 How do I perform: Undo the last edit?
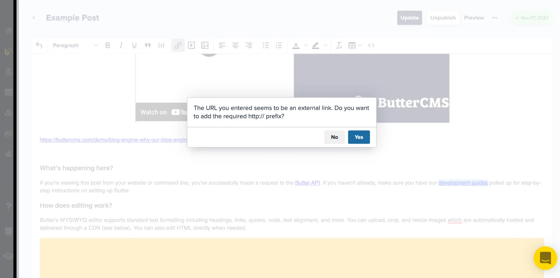click(39, 45)
